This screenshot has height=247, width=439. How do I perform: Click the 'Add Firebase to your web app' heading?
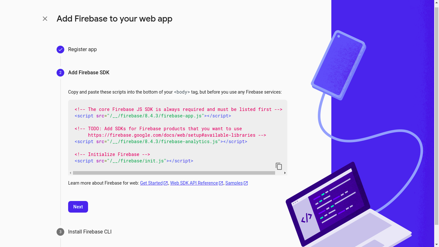point(114,19)
